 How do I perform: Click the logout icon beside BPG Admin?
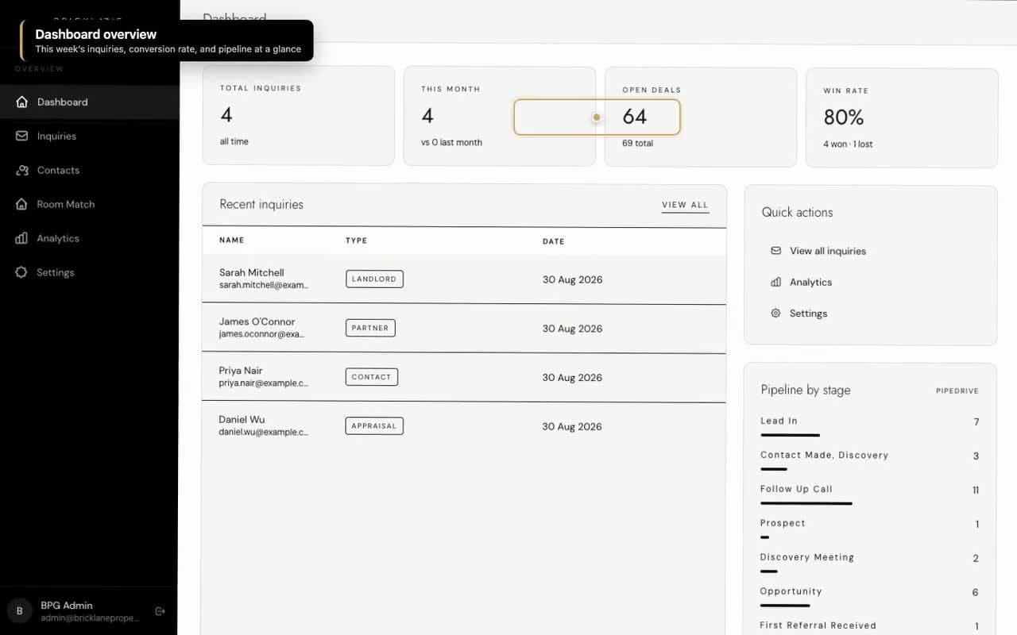(160, 611)
